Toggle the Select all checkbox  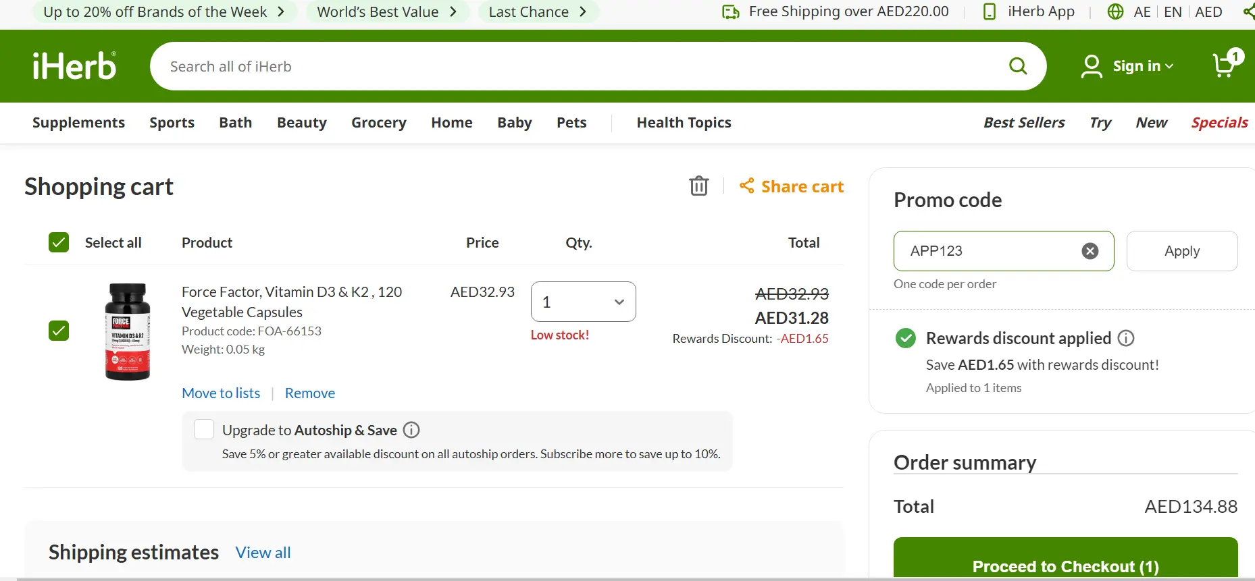point(59,242)
